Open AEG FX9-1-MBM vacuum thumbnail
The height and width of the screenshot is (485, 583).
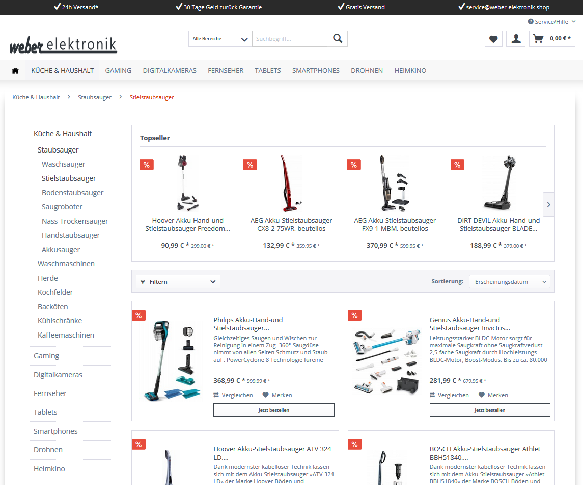[395, 183]
